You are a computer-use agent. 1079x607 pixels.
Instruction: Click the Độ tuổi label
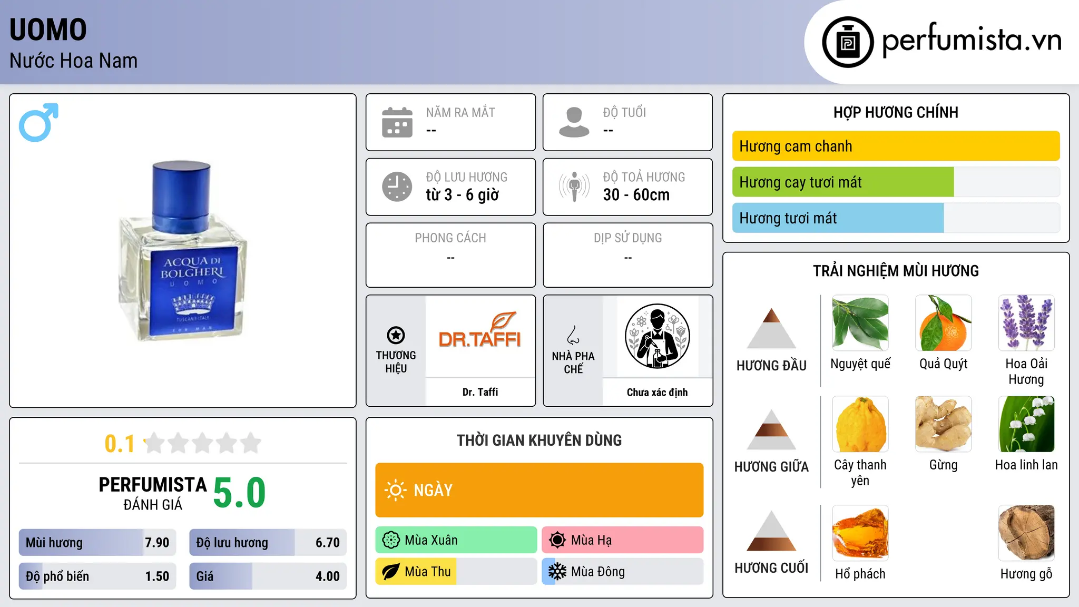coord(624,112)
